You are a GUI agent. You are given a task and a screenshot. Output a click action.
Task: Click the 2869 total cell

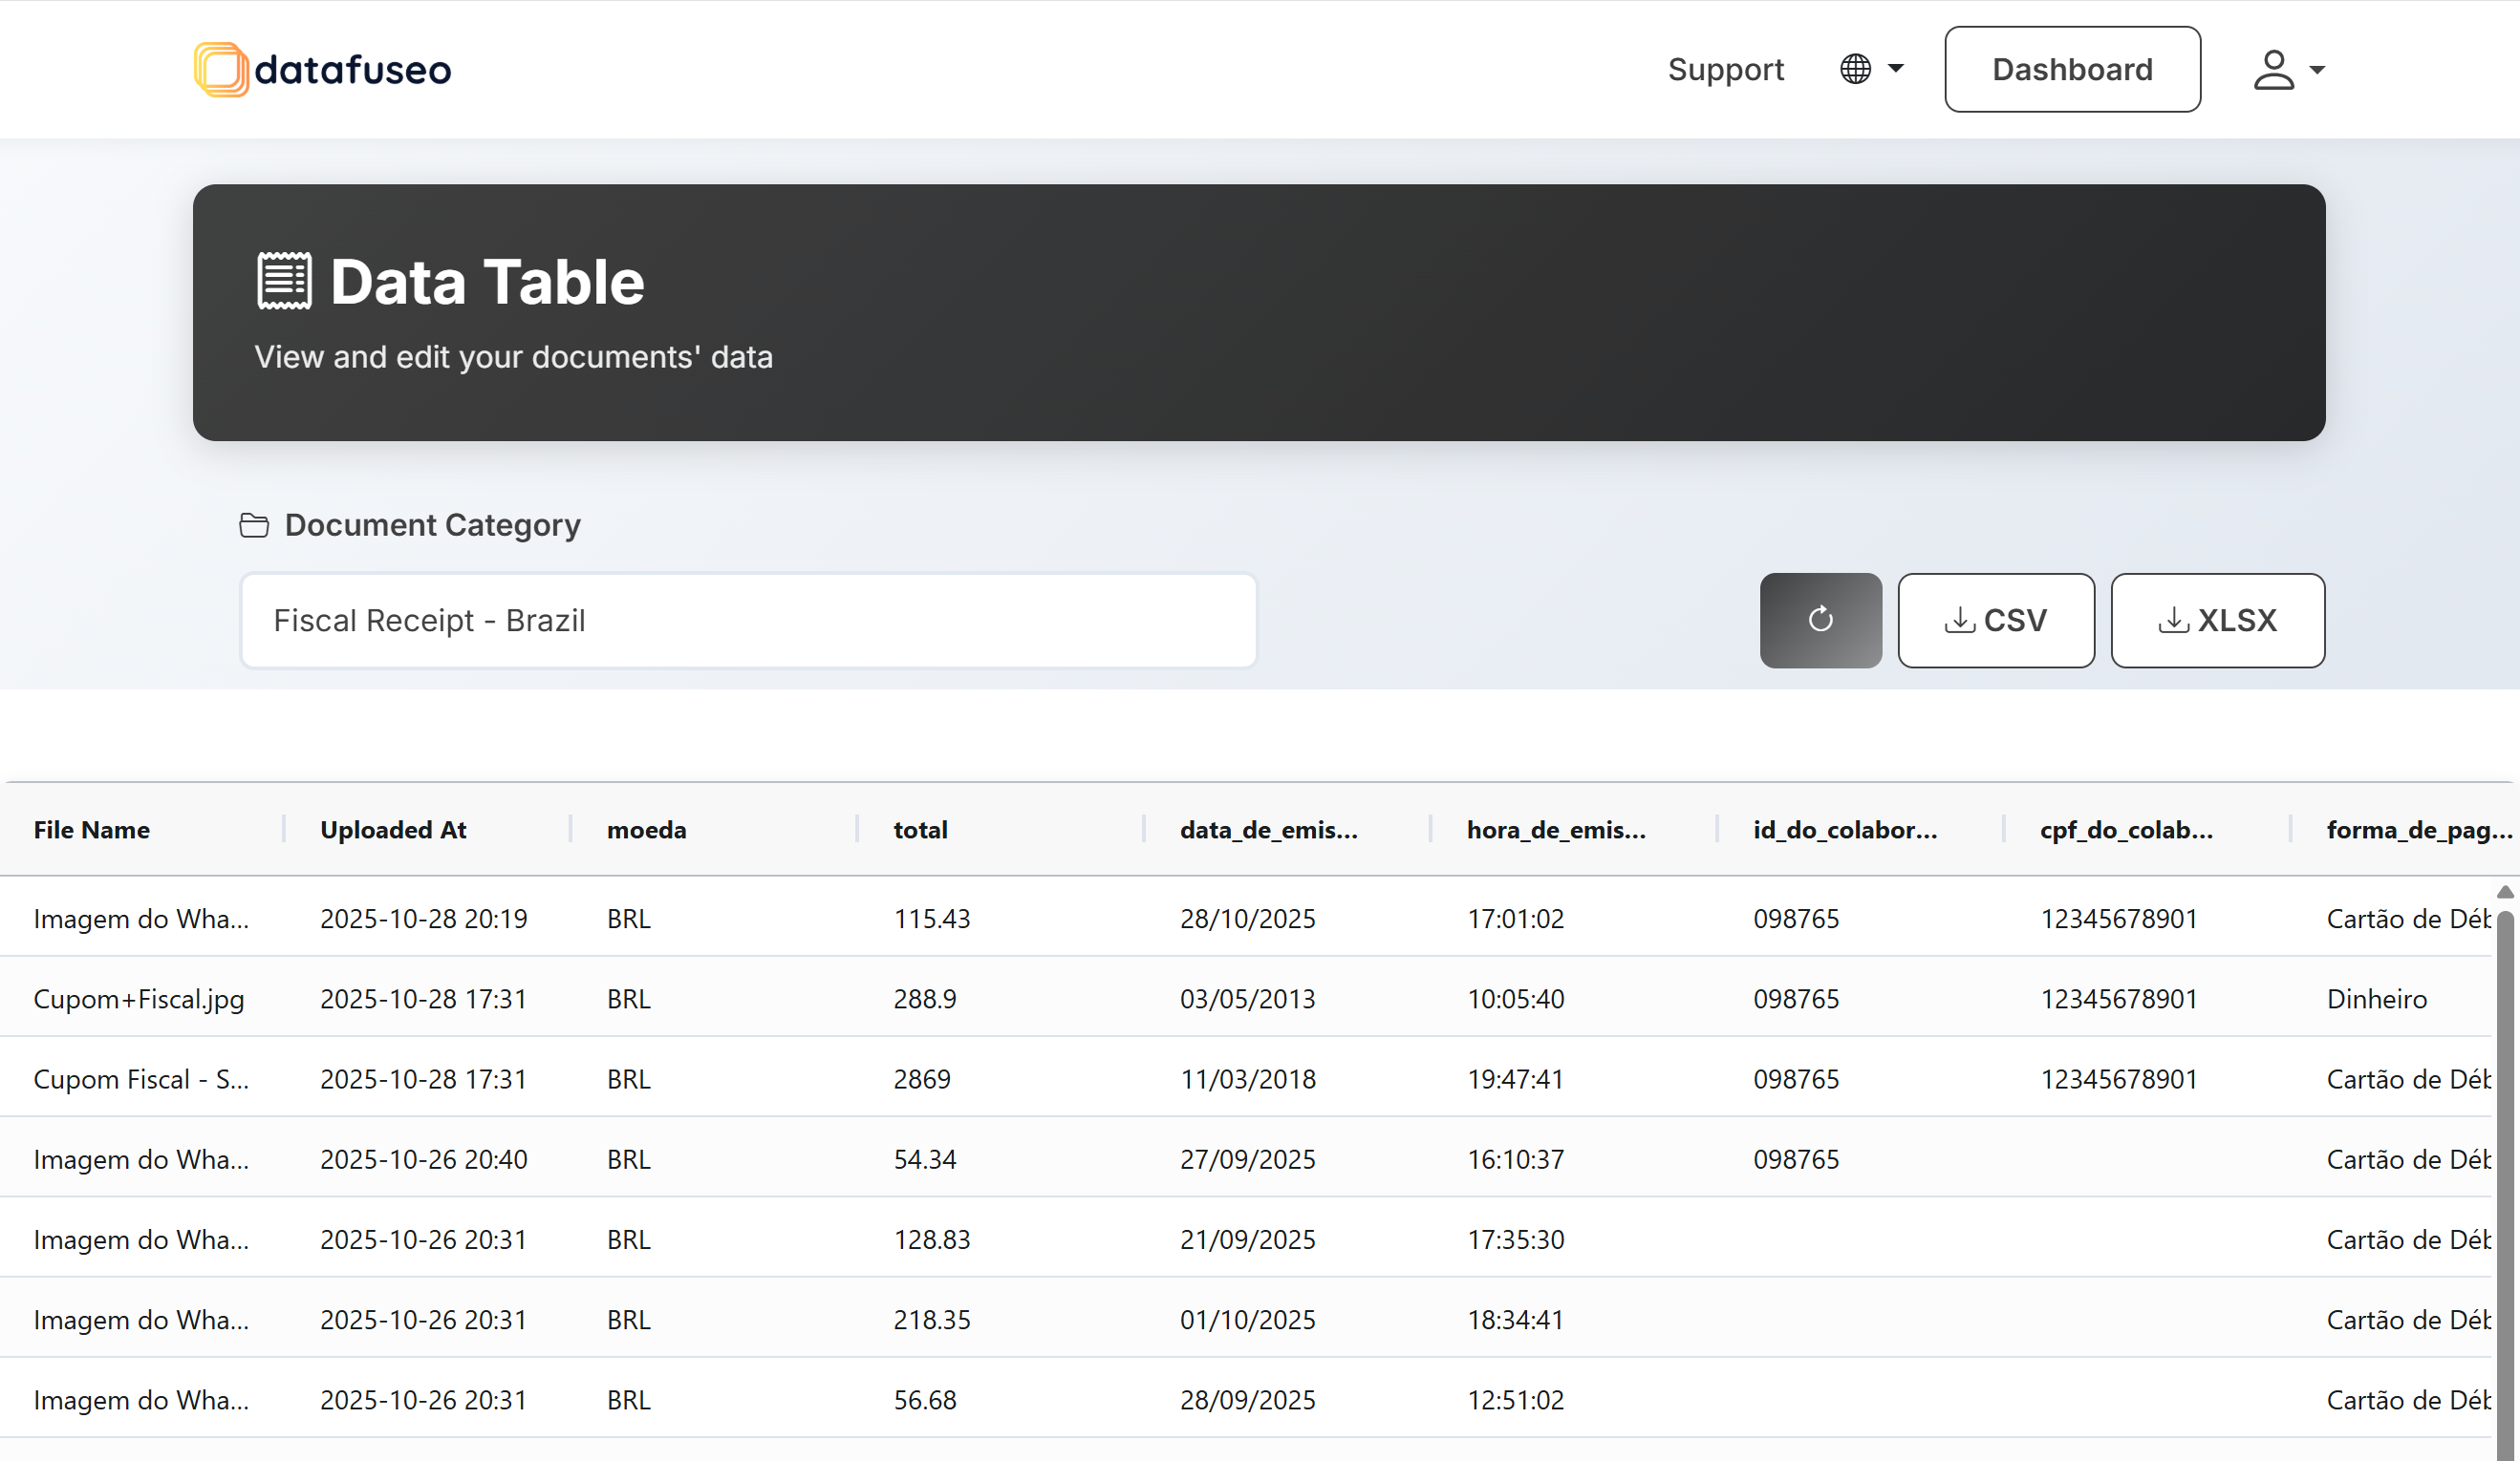[922, 1078]
